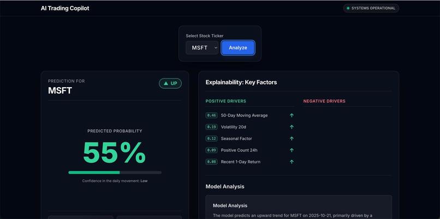Image resolution: width=440 pixels, height=219 pixels.
Task: Click the Confidence in the daily movement text
Action: tap(115, 181)
